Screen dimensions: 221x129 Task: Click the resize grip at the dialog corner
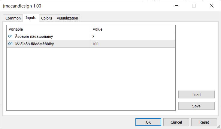click(219, 127)
